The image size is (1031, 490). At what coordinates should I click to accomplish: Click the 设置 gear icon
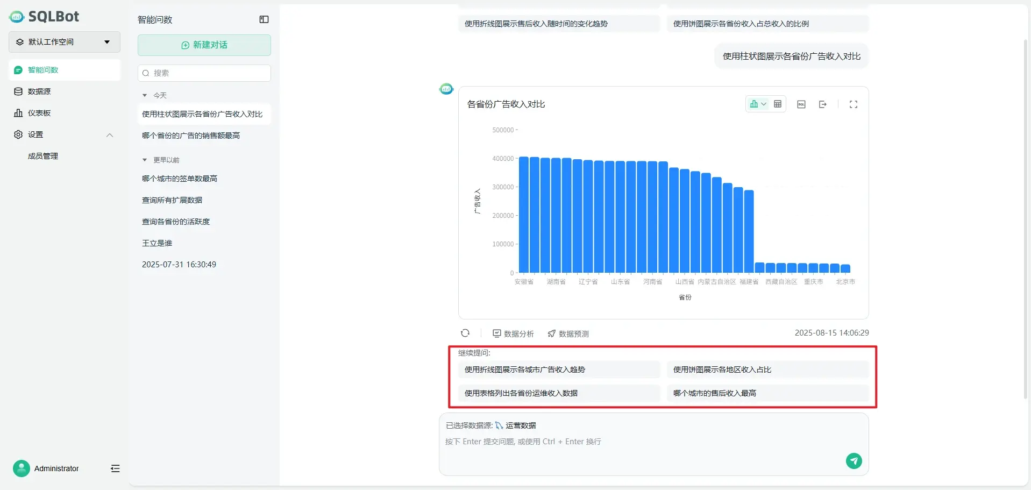pos(18,134)
